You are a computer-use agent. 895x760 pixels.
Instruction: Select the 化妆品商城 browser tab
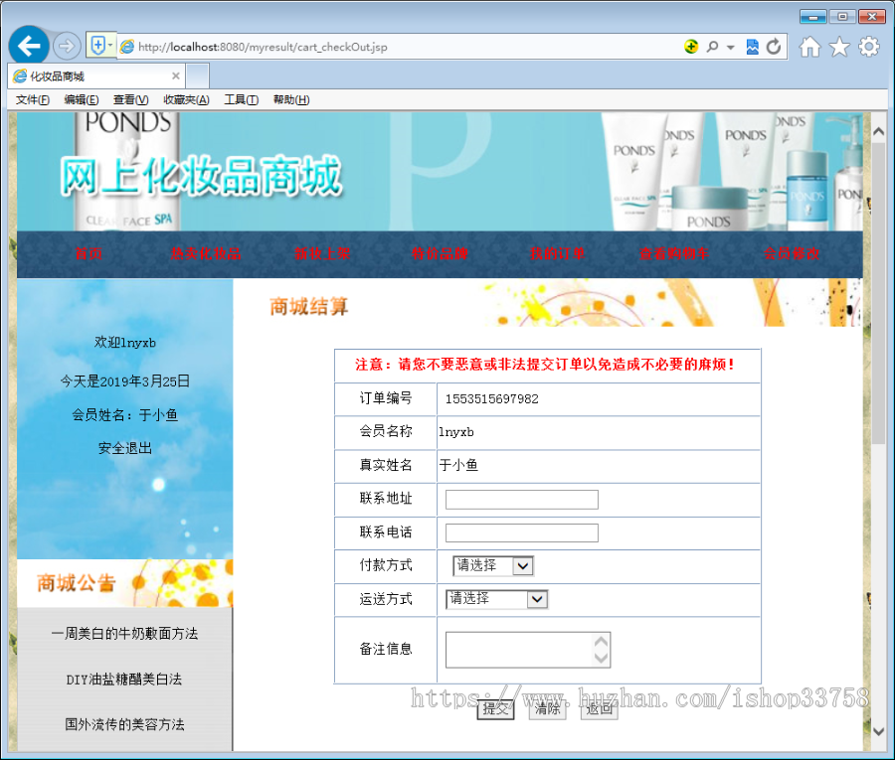pos(89,76)
